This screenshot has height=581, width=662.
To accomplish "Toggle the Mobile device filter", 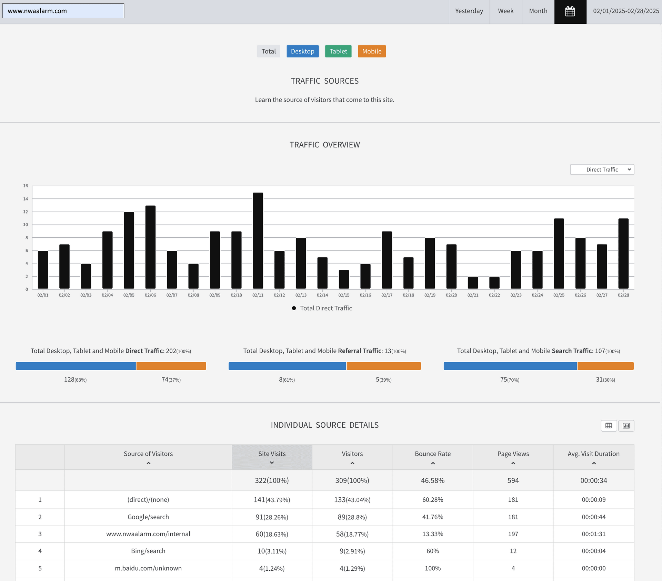I will tap(371, 51).
